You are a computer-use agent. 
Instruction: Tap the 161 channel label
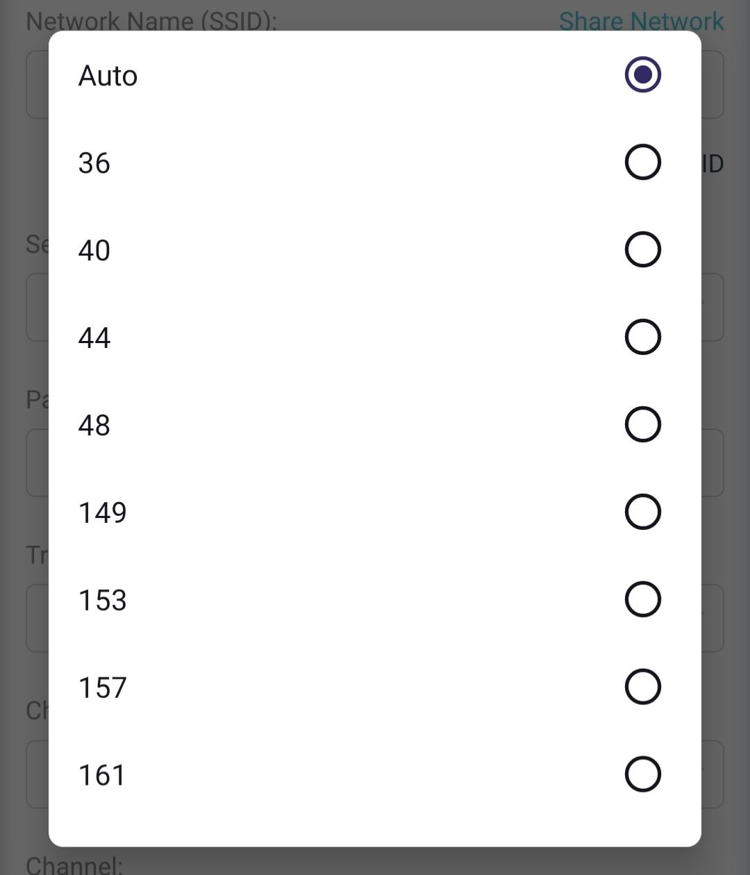pyautogui.click(x=102, y=776)
